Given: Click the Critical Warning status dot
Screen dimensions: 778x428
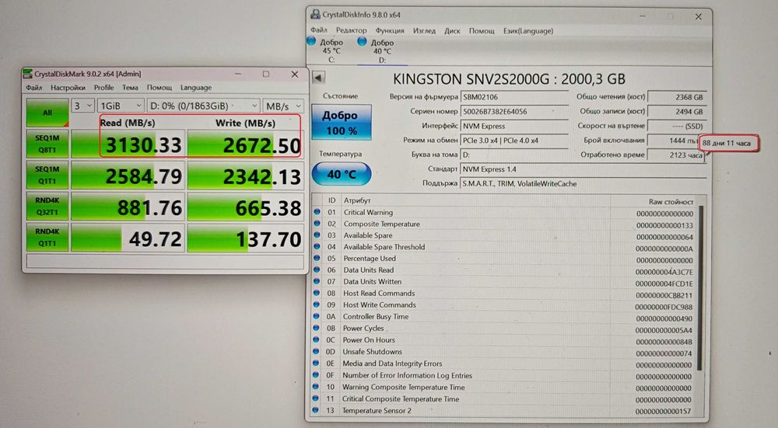Looking at the screenshot, I should point(317,212).
